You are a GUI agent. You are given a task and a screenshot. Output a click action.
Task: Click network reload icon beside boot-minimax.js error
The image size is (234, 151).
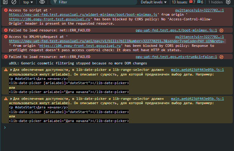[x=221, y=31]
